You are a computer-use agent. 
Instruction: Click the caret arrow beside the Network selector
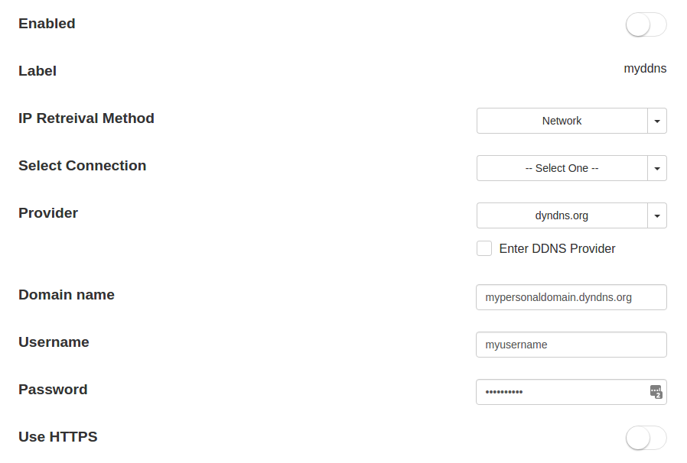657,121
